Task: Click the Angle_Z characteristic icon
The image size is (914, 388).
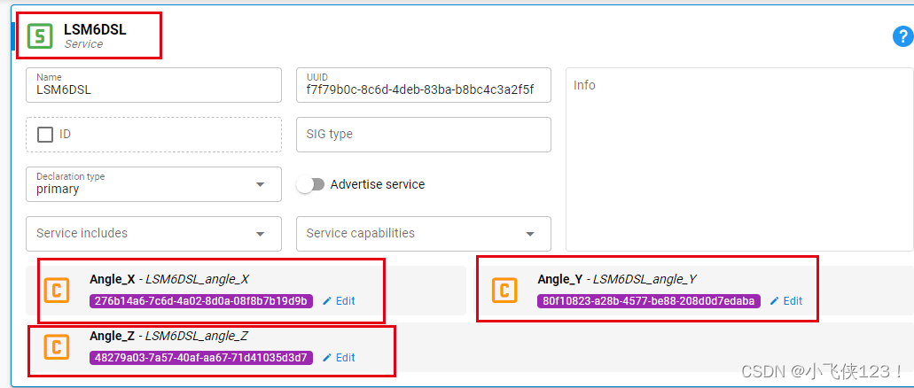Action: pyautogui.click(x=58, y=347)
